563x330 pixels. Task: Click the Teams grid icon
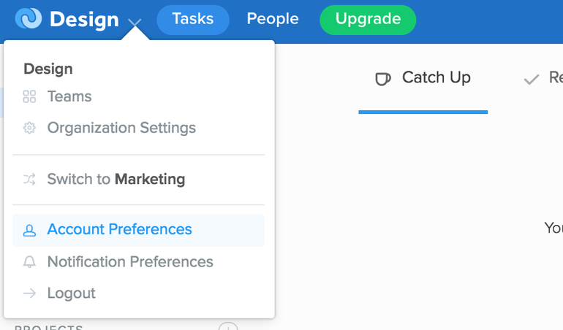click(29, 97)
